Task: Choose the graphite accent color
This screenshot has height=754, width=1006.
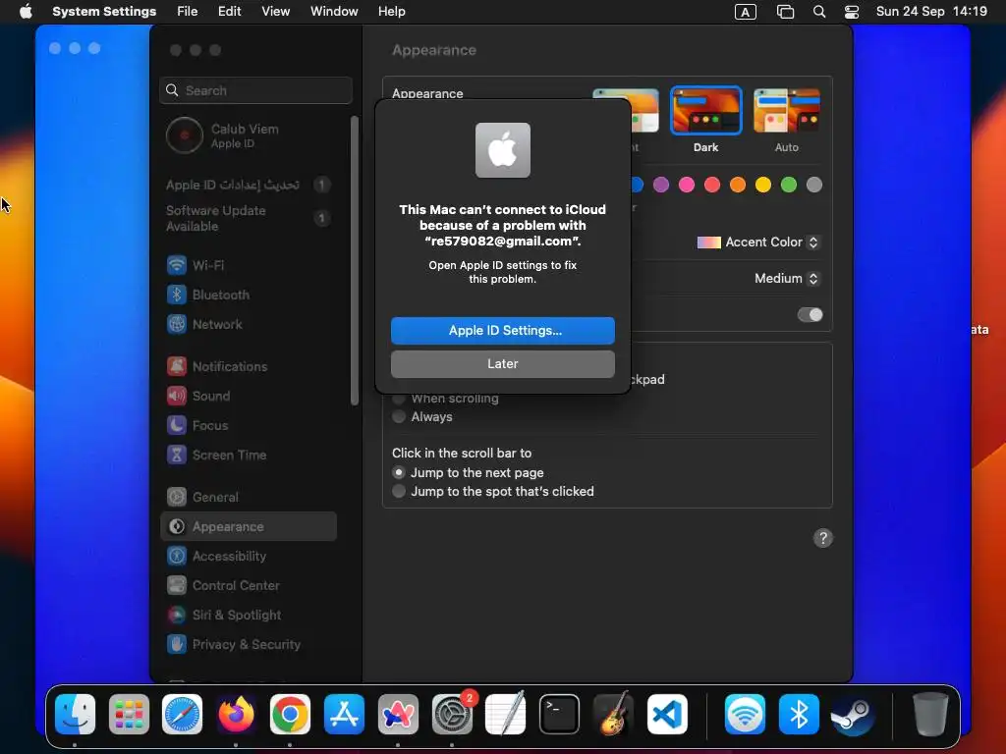Action: pyautogui.click(x=814, y=185)
